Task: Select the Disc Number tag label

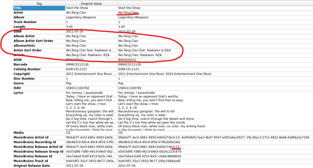Action: (x=24, y=79)
